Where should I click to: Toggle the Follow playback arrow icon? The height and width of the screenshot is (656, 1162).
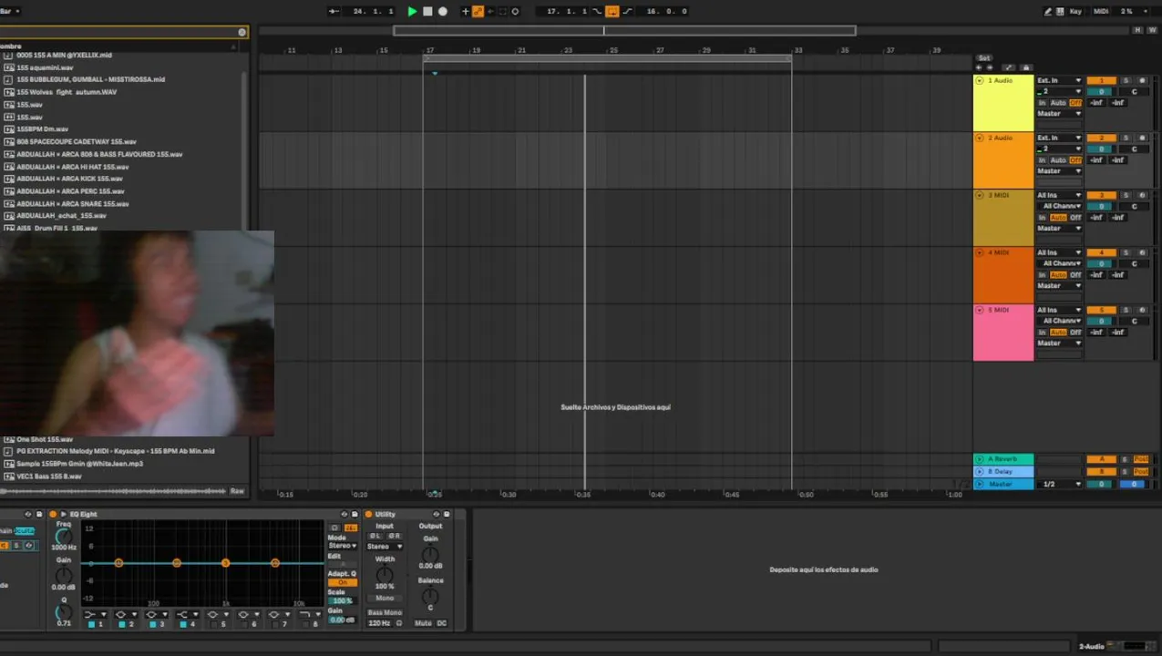click(x=334, y=11)
